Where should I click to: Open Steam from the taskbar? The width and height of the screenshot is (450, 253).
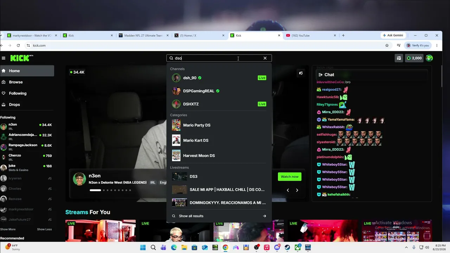287,248
